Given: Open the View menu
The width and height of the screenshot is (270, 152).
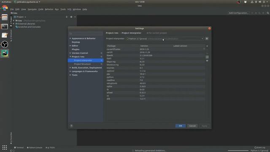Looking at the screenshot, I should click(x=24, y=9).
